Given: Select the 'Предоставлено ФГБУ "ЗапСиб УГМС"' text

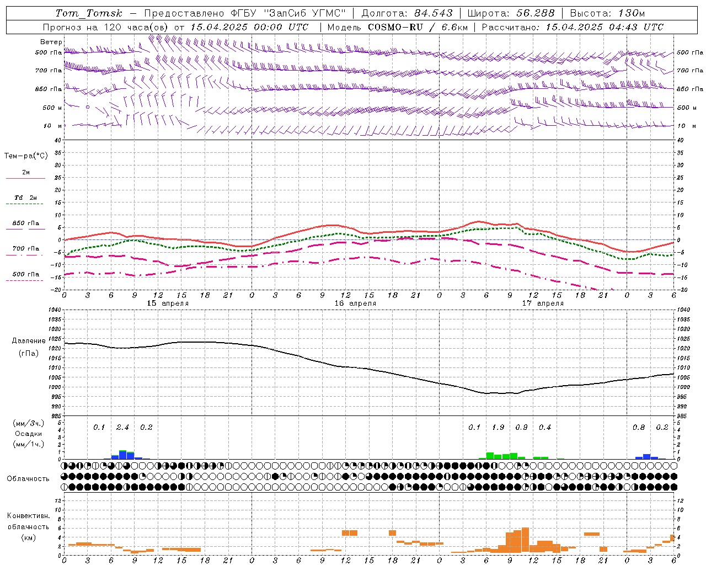Looking at the screenshot, I should click(x=245, y=13).
